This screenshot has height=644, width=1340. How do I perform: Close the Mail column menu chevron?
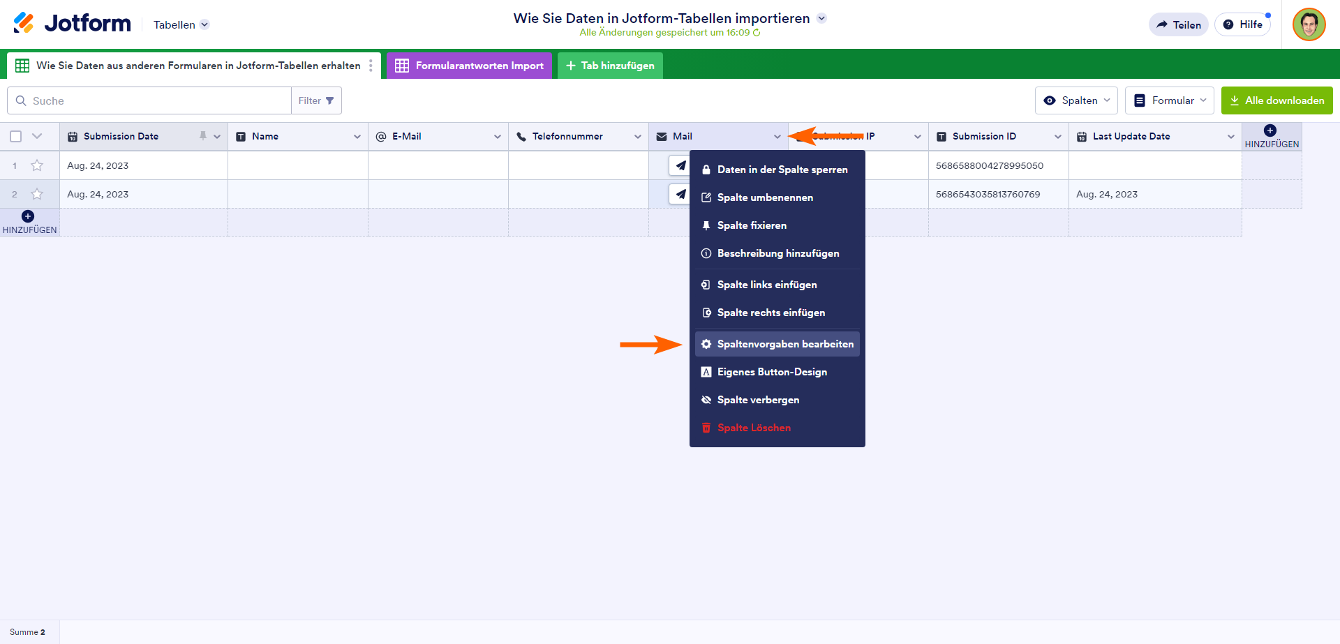point(777,137)
